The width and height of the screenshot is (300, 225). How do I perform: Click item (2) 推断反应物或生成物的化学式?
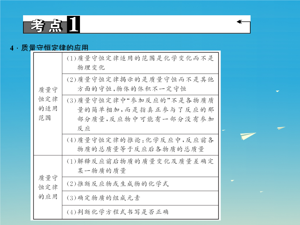coord(140,184)
